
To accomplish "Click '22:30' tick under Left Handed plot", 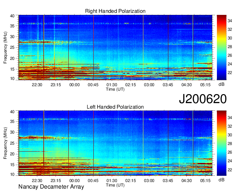I will point(37,181).
